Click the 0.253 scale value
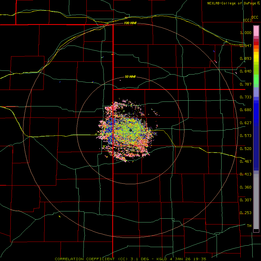This screenshot has height=261, width=261. pos(246,213)
